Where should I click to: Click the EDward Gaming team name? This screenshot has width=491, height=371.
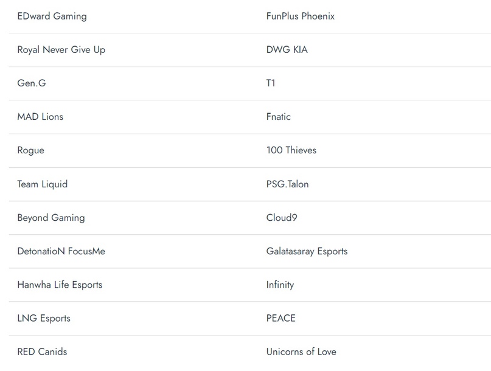52,16
